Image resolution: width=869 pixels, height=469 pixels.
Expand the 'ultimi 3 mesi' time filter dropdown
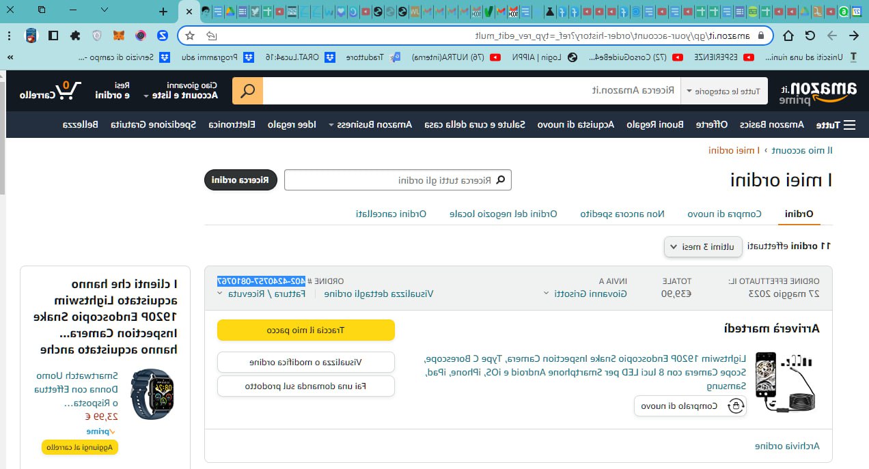click(x=704, y=246)
